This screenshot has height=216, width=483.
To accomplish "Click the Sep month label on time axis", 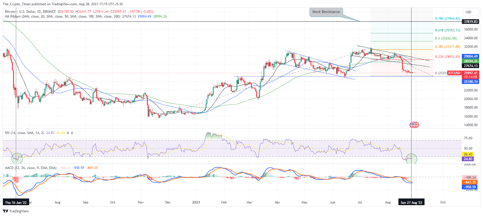I will [85, 202].
